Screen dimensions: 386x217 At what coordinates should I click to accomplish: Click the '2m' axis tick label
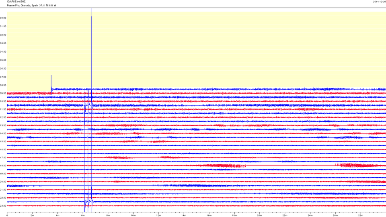[x=32, y=215]
